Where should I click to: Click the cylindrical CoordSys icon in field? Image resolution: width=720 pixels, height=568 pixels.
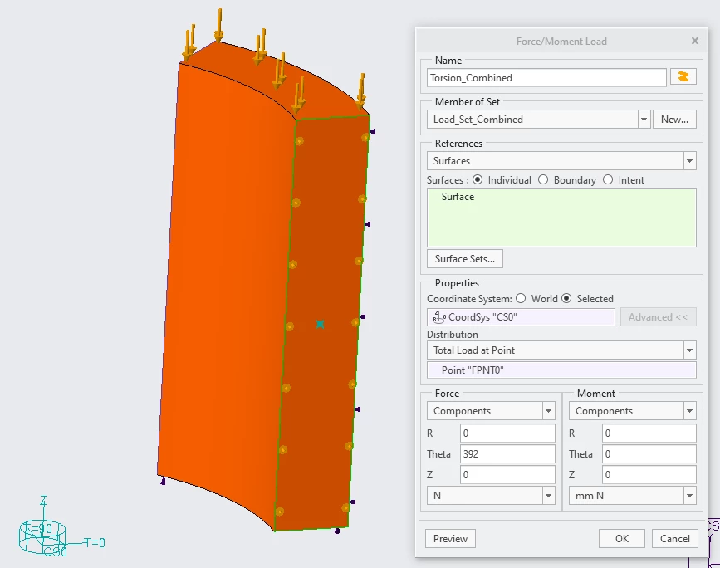click(439, 317)
